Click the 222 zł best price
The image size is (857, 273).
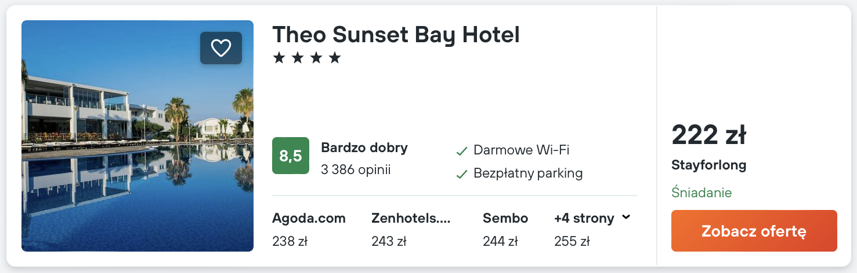point(708,135)
